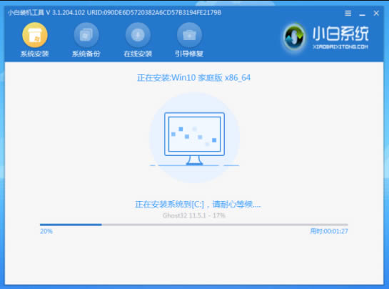Viewport: 389px width, 289px height.
Task: Close the 小白装机工具 window
Action: click(376, 13)
